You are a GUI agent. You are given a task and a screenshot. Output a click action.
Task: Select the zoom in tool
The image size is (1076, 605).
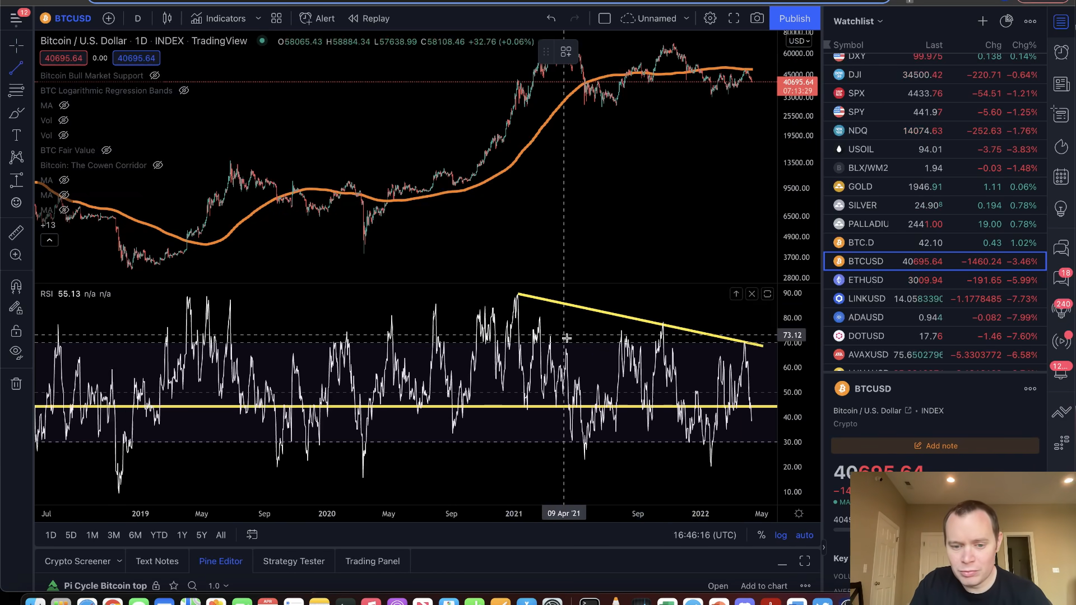[x=16, y=255]
